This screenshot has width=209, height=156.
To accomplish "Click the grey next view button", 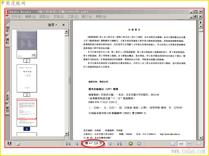I will coord(139,144).
